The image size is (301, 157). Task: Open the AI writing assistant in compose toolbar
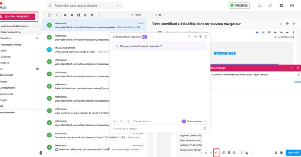click(216, 153)
